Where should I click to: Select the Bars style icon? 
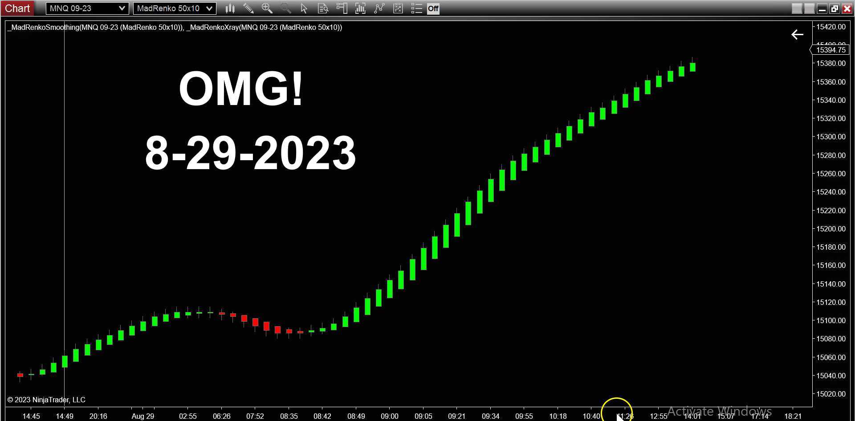(230, 8)
